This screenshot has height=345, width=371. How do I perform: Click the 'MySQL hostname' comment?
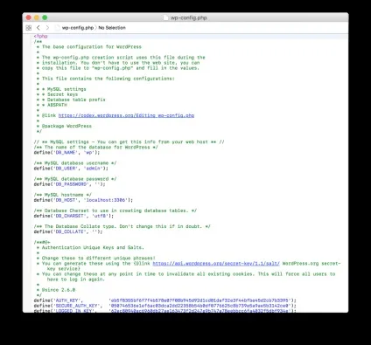coord(63,195)
